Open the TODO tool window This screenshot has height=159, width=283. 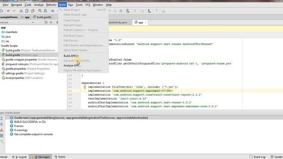point(60,157)
